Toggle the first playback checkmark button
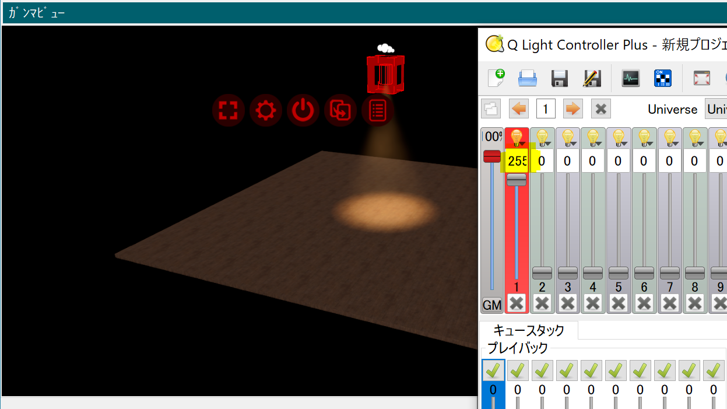The image size is (727, 409). coord(493,370)
